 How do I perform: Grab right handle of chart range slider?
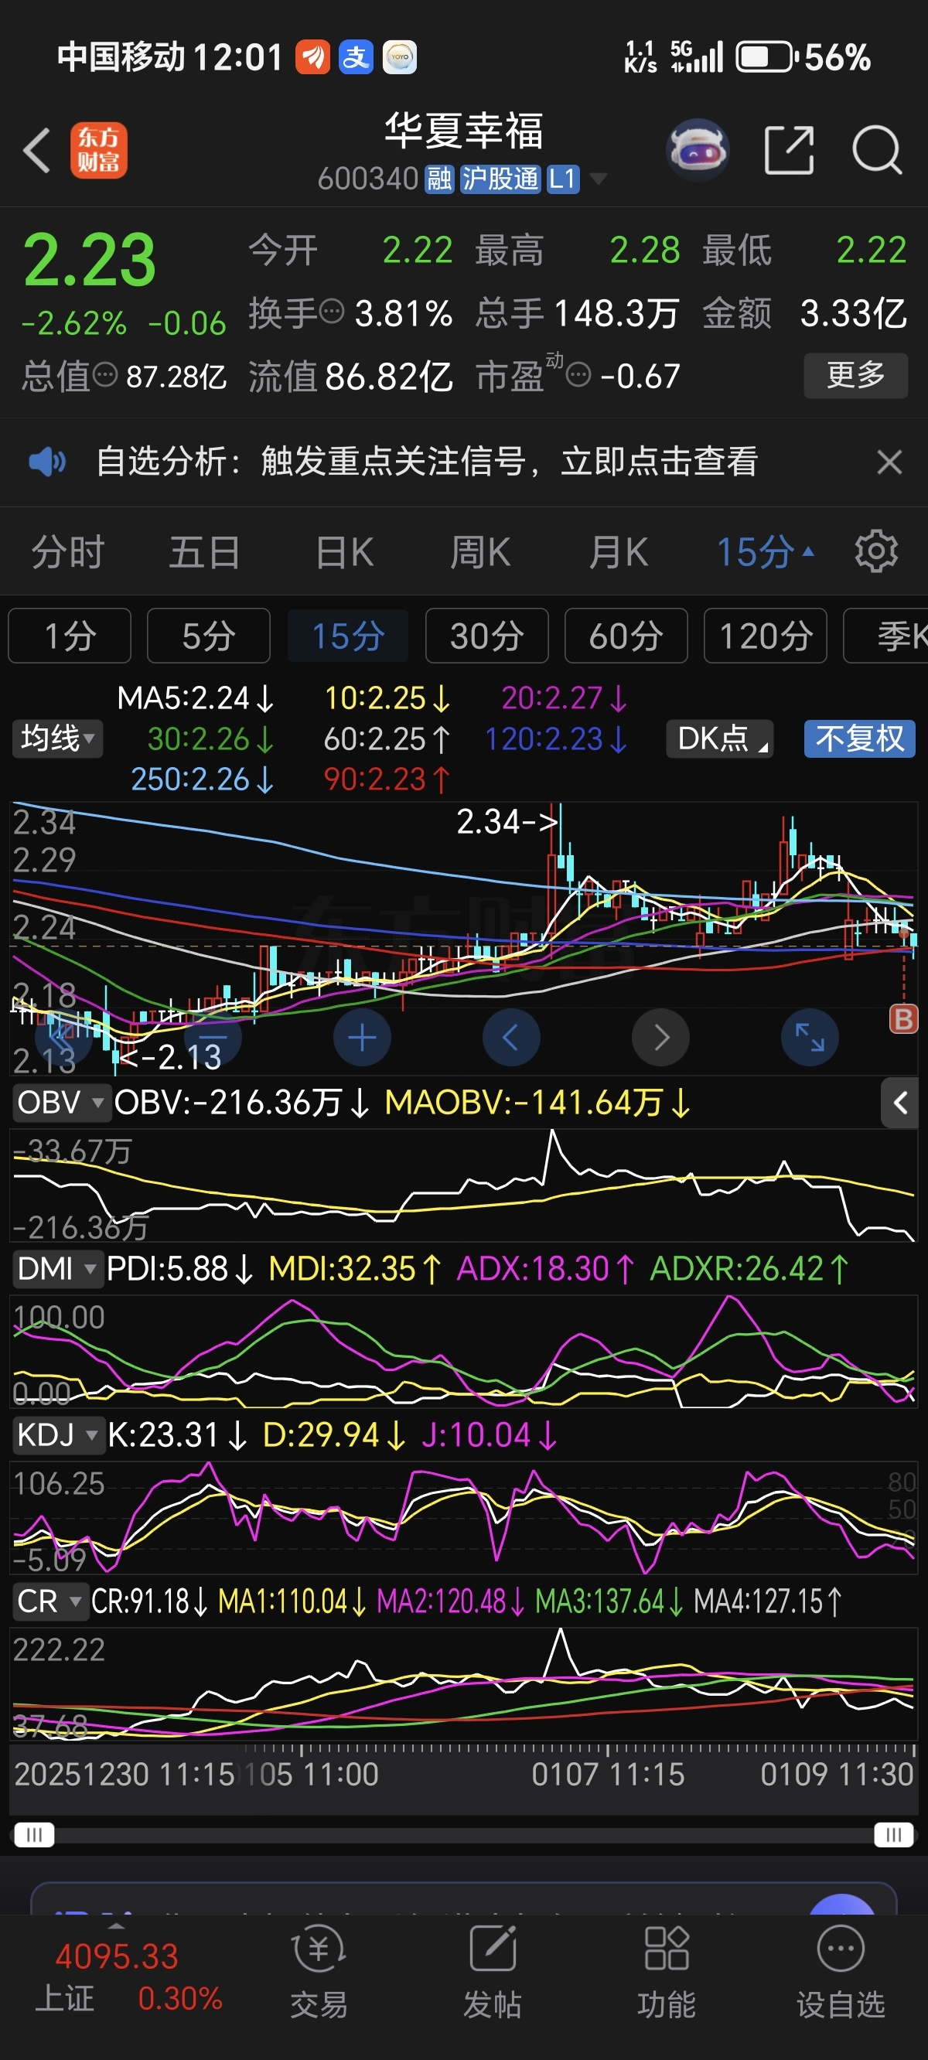894,1833
